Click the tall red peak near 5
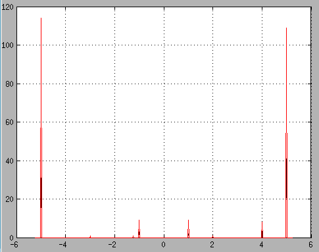This screenshot has width=319, height=252. click(286, 133)
